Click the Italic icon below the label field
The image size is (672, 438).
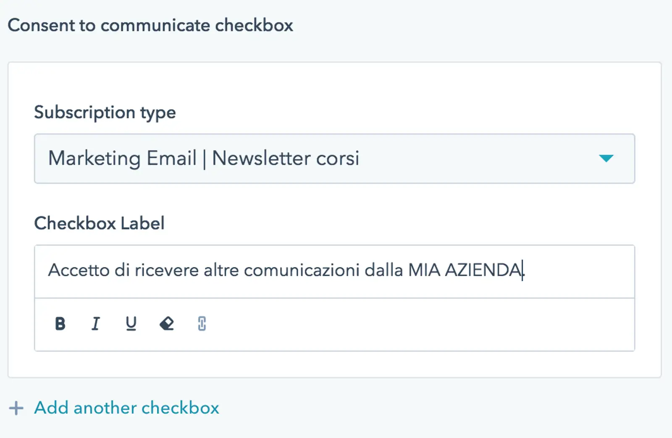pyautogui.click(x=96, y=323)
